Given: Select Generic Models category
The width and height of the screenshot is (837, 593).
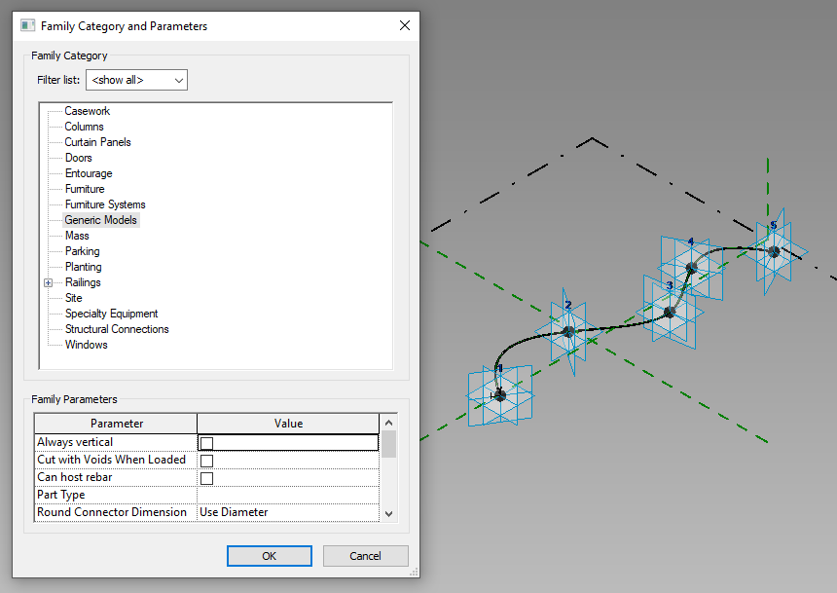Looking at the screenshot, I should click(101, 220).
